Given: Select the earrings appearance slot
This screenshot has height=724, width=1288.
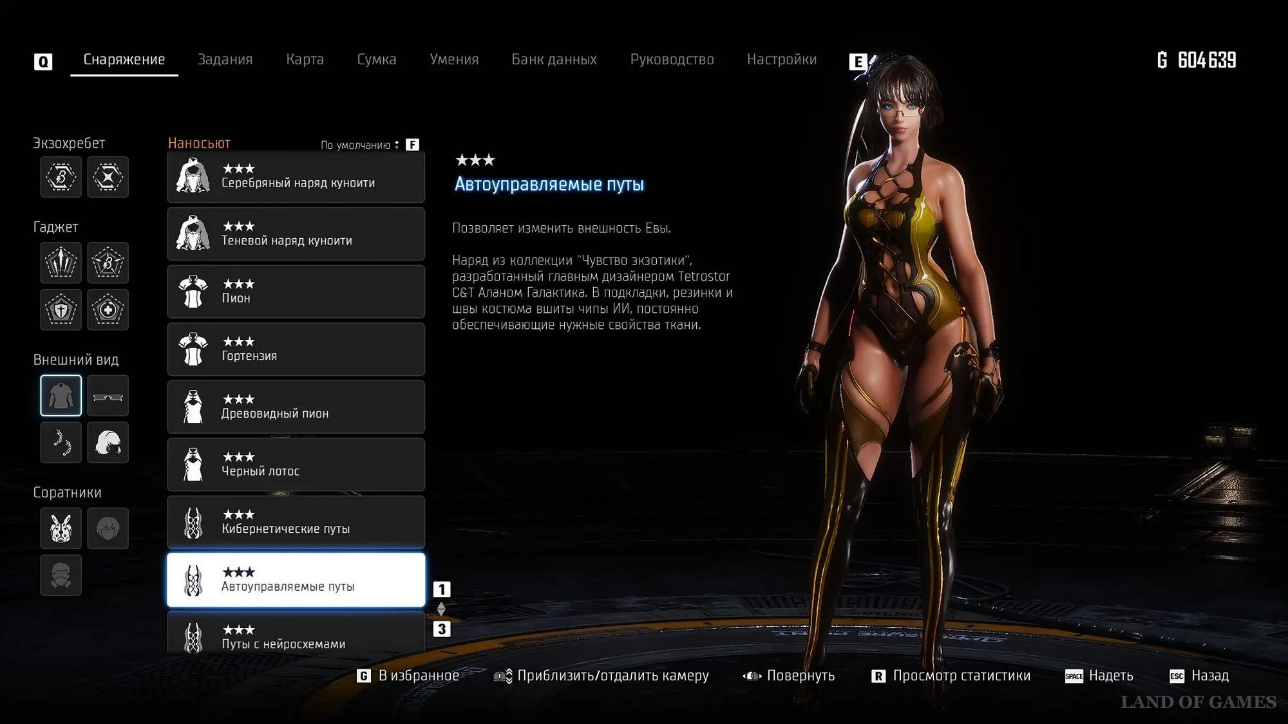Looking at the screenshot, I should [61, 442].
